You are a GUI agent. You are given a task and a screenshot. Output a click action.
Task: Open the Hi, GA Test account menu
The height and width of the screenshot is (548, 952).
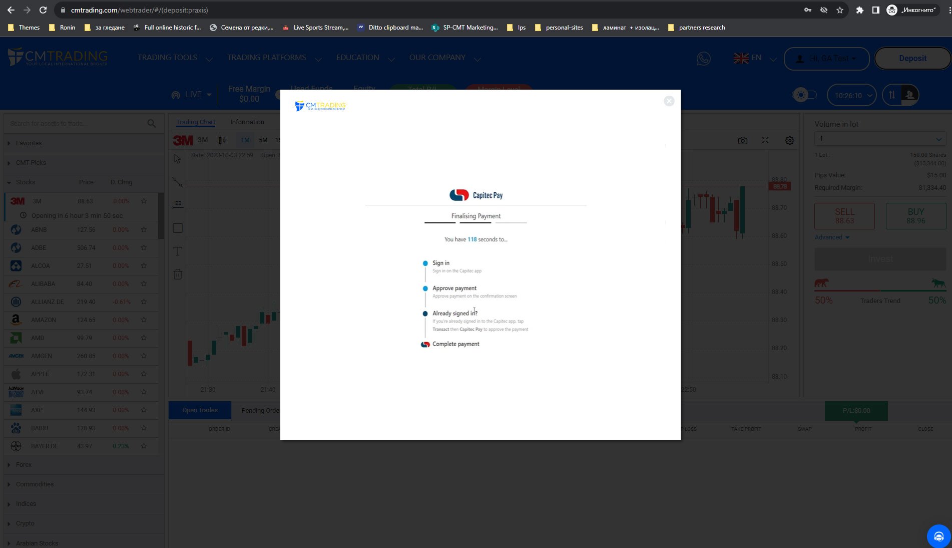(827, 59)
